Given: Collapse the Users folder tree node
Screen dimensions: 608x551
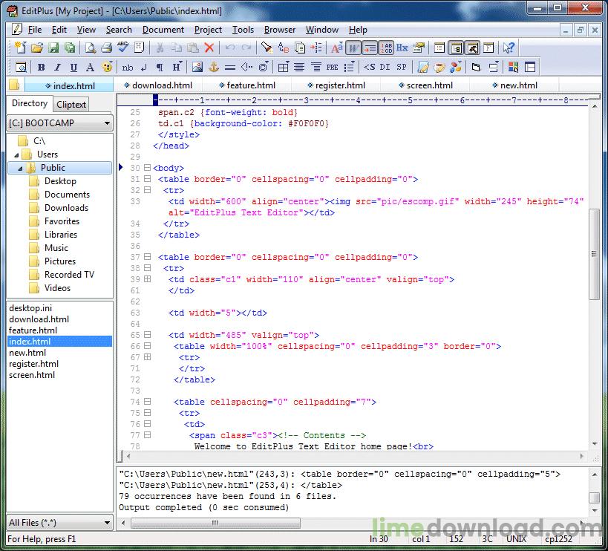Looking at the screenshot, I should click(x=16, y=155).
